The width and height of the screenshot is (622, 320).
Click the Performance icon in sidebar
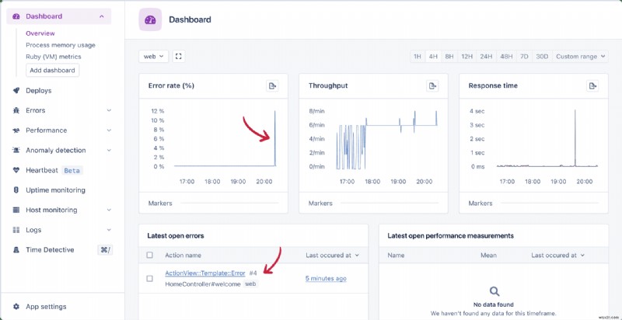[16, 130]
